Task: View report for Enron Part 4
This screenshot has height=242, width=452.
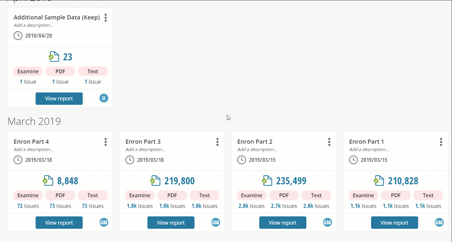Action: [x=59, y=223]
